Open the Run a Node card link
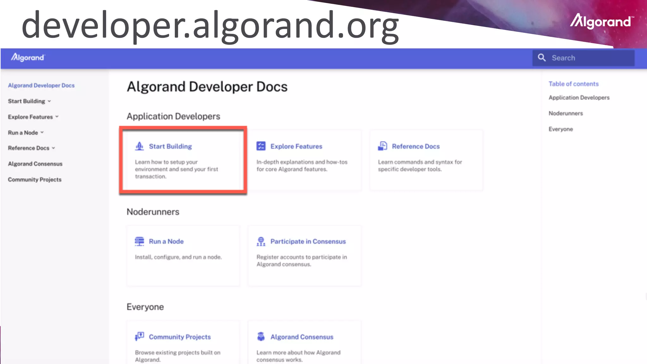The width and height of the screenshot is (647, 364). 166,241
